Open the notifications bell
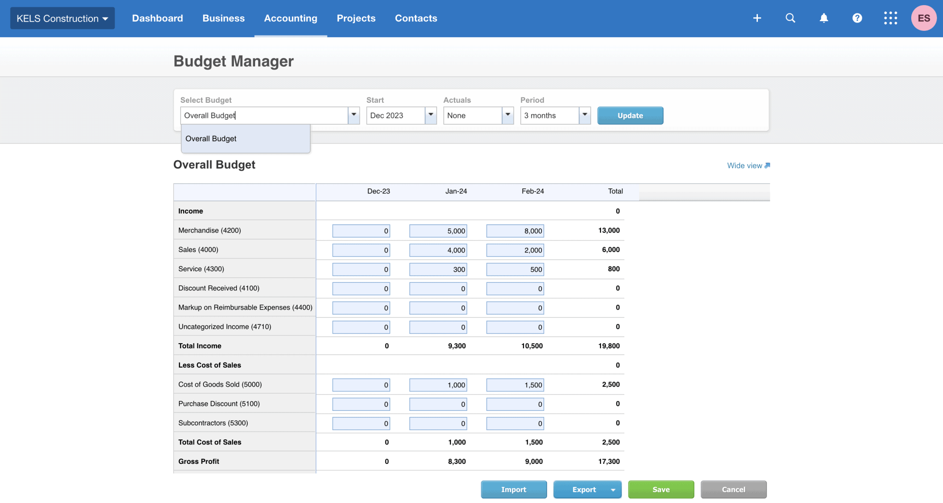 tap(824, 18)
